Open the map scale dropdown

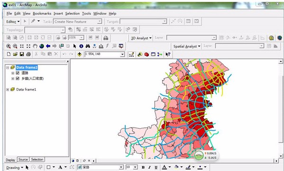(123, 54)
